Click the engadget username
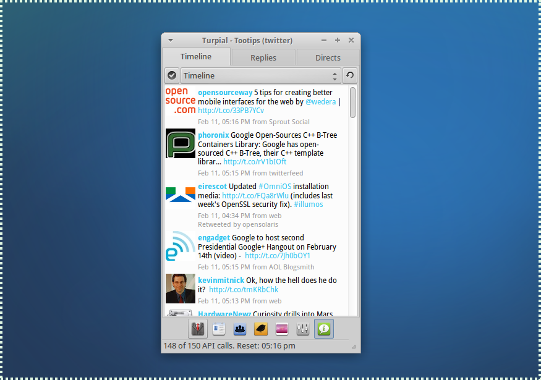Viewport: 541px width, 380px height. 213,238
